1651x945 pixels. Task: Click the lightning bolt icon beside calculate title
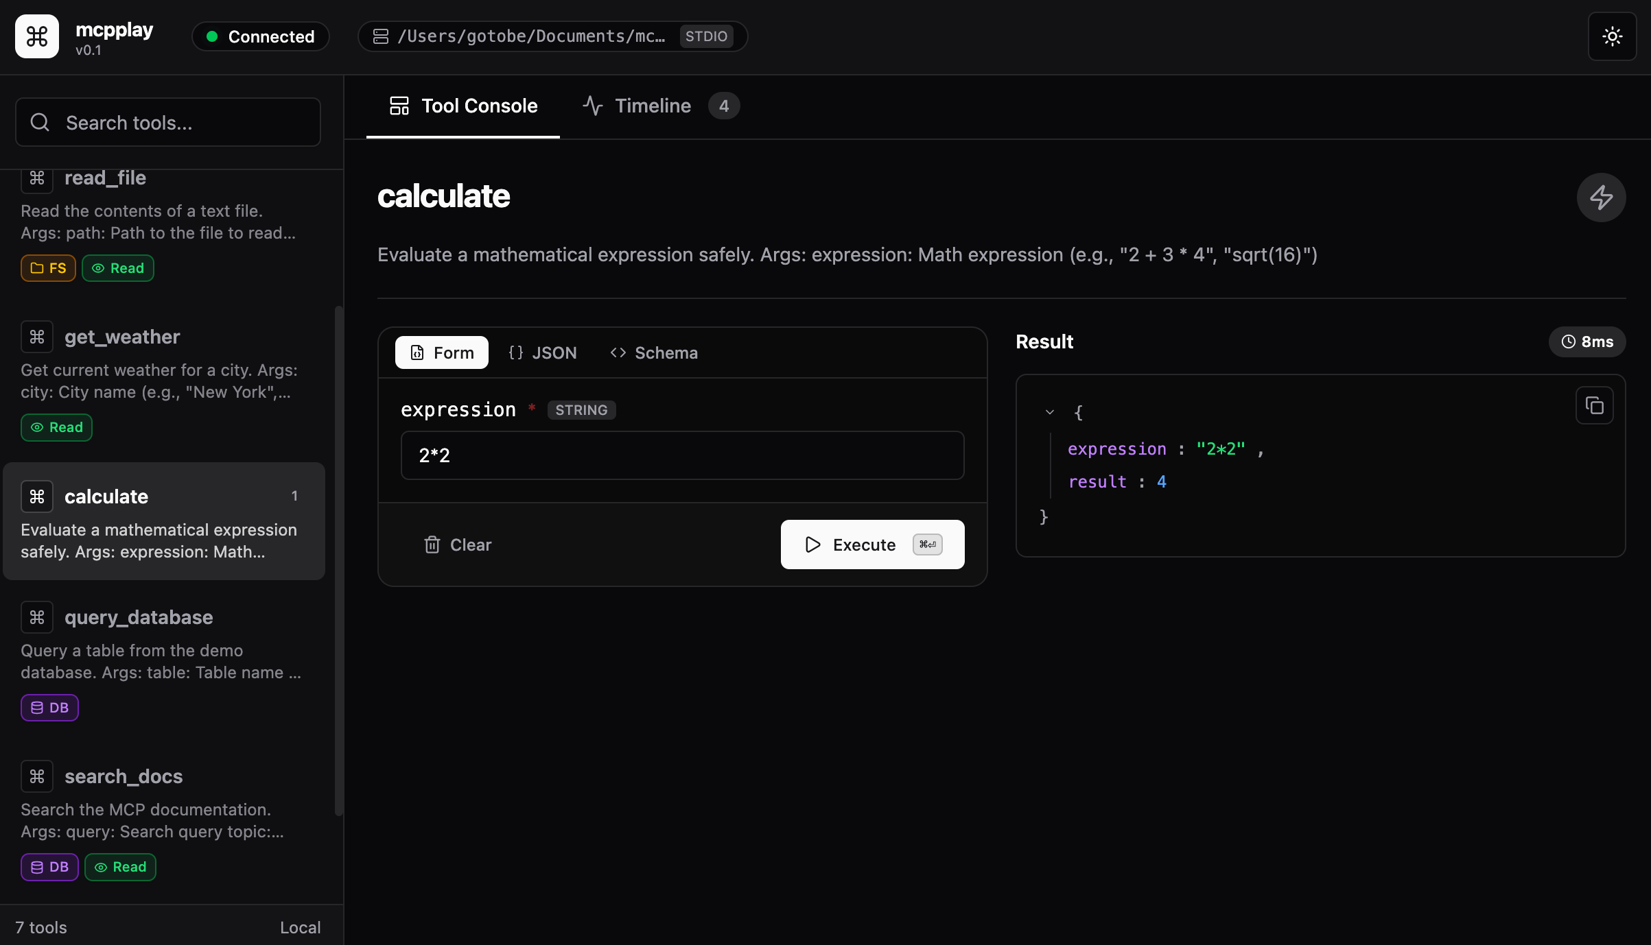[x=1600, y=198]
